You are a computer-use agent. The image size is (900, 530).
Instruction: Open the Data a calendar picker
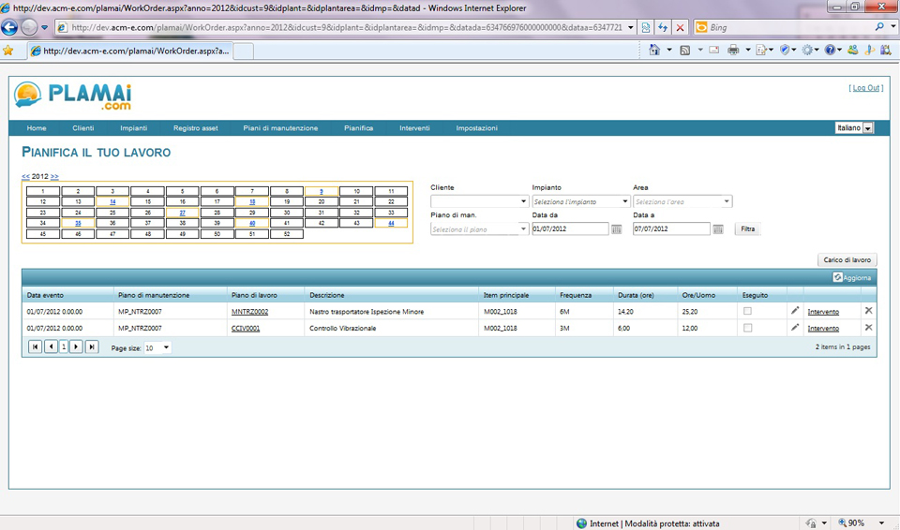click(718, 228)
